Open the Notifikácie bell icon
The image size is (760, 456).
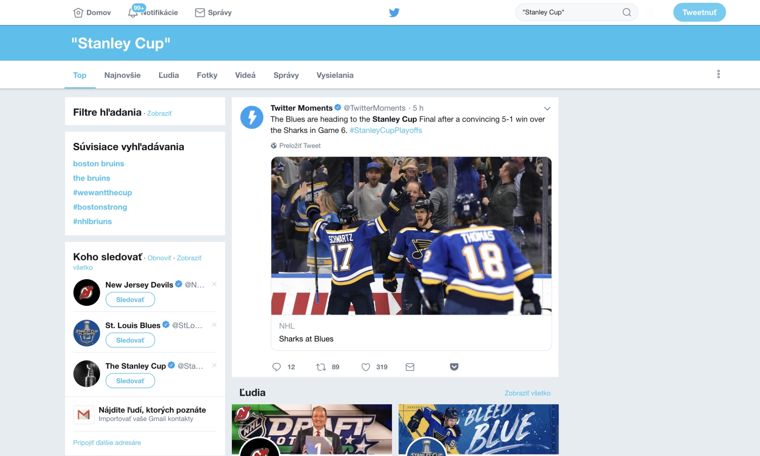point(133,13)
